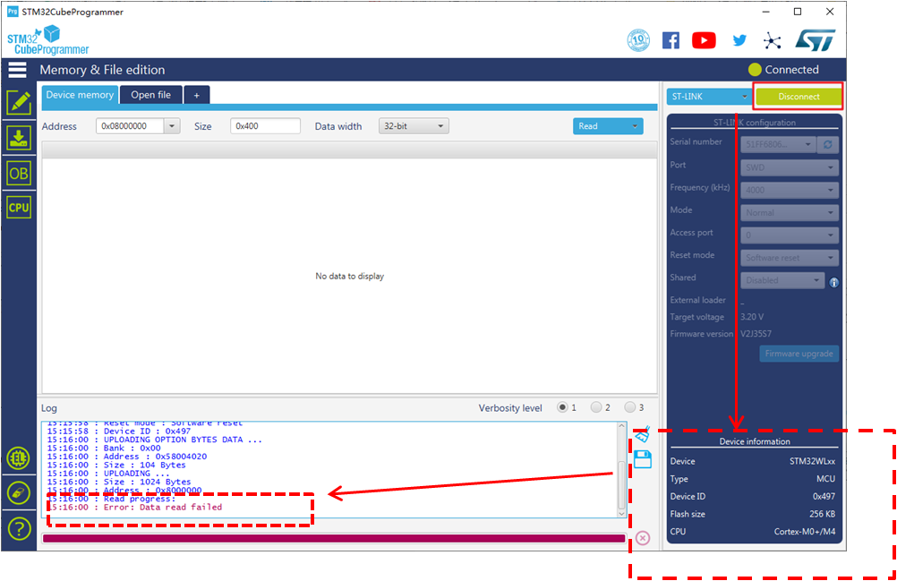Click the log scrollbar up arrow
897x581 pixels.
click(x=622, y=426)
